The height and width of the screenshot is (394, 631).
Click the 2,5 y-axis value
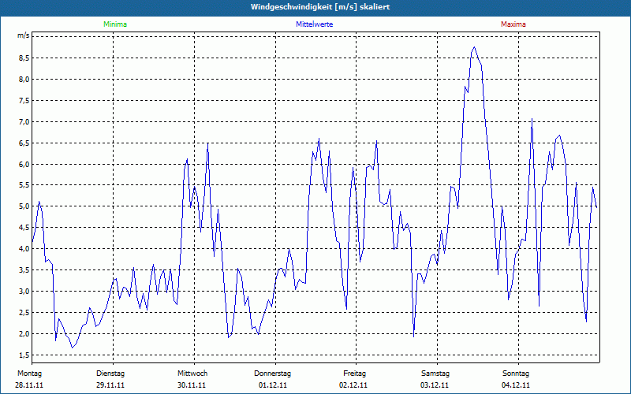tap(24, 313)
